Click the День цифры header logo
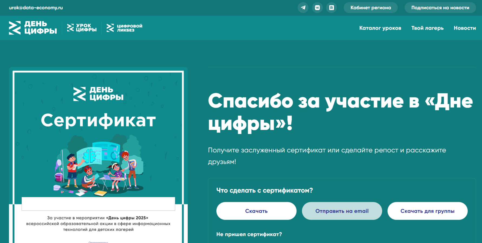This screenshot has height=243, width=482. click(33, 28)
